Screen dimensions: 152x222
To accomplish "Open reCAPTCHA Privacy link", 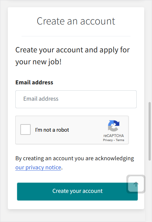I will pos(108,140).
